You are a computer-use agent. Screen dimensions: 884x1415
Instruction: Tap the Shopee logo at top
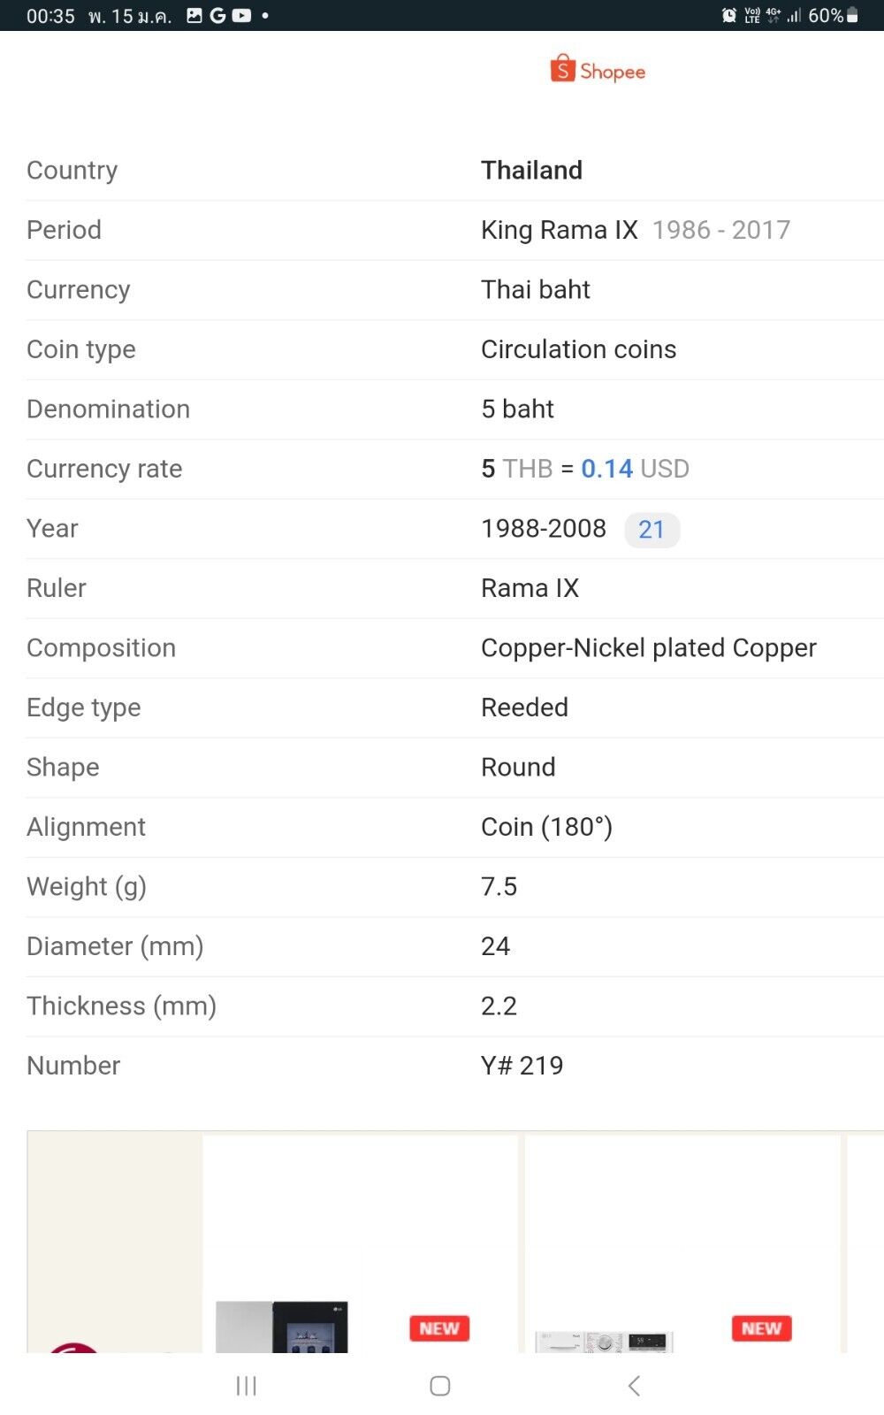(598, 69)
